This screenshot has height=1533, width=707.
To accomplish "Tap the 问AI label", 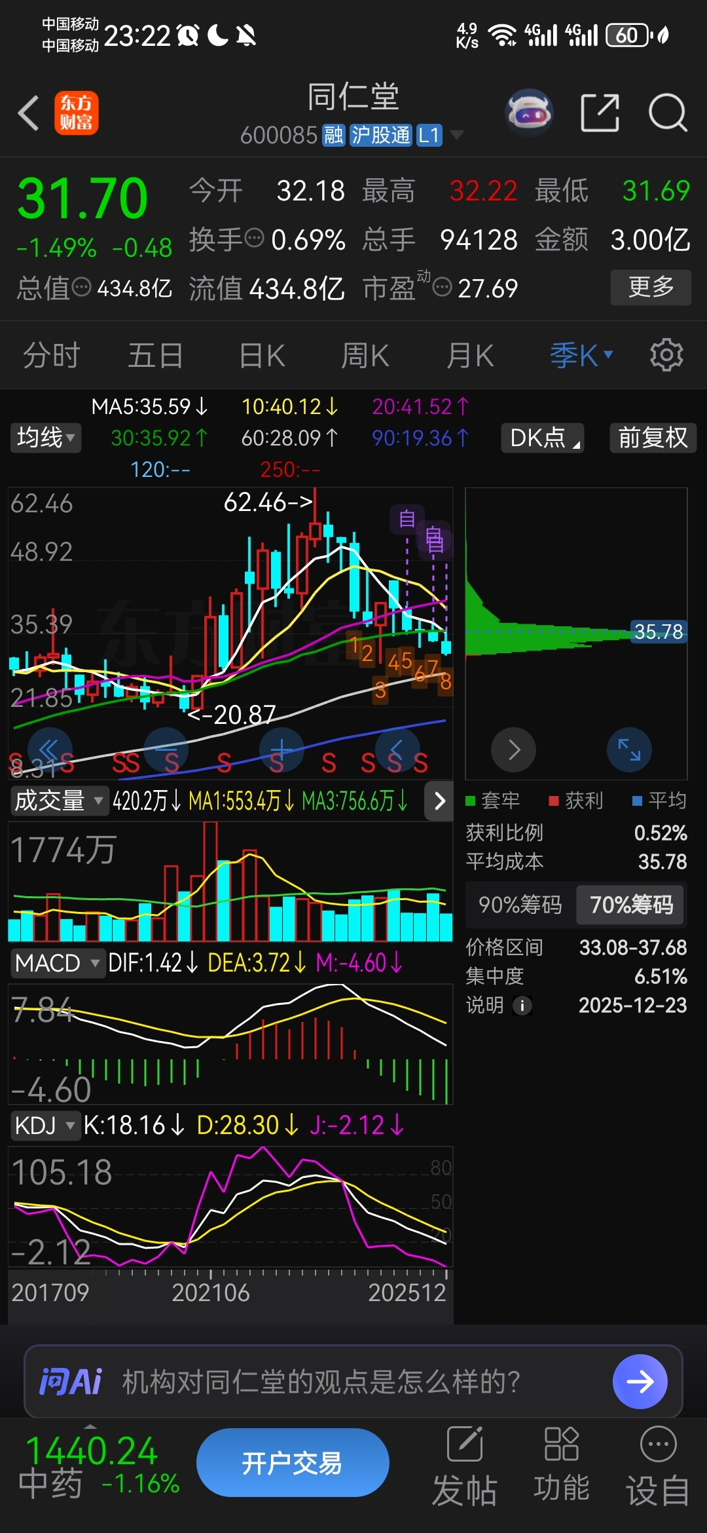I will [x=70, y=1382].
